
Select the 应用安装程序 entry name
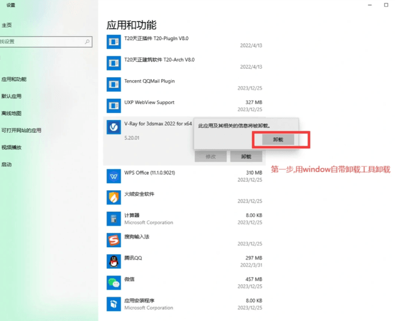coord(139,301)
